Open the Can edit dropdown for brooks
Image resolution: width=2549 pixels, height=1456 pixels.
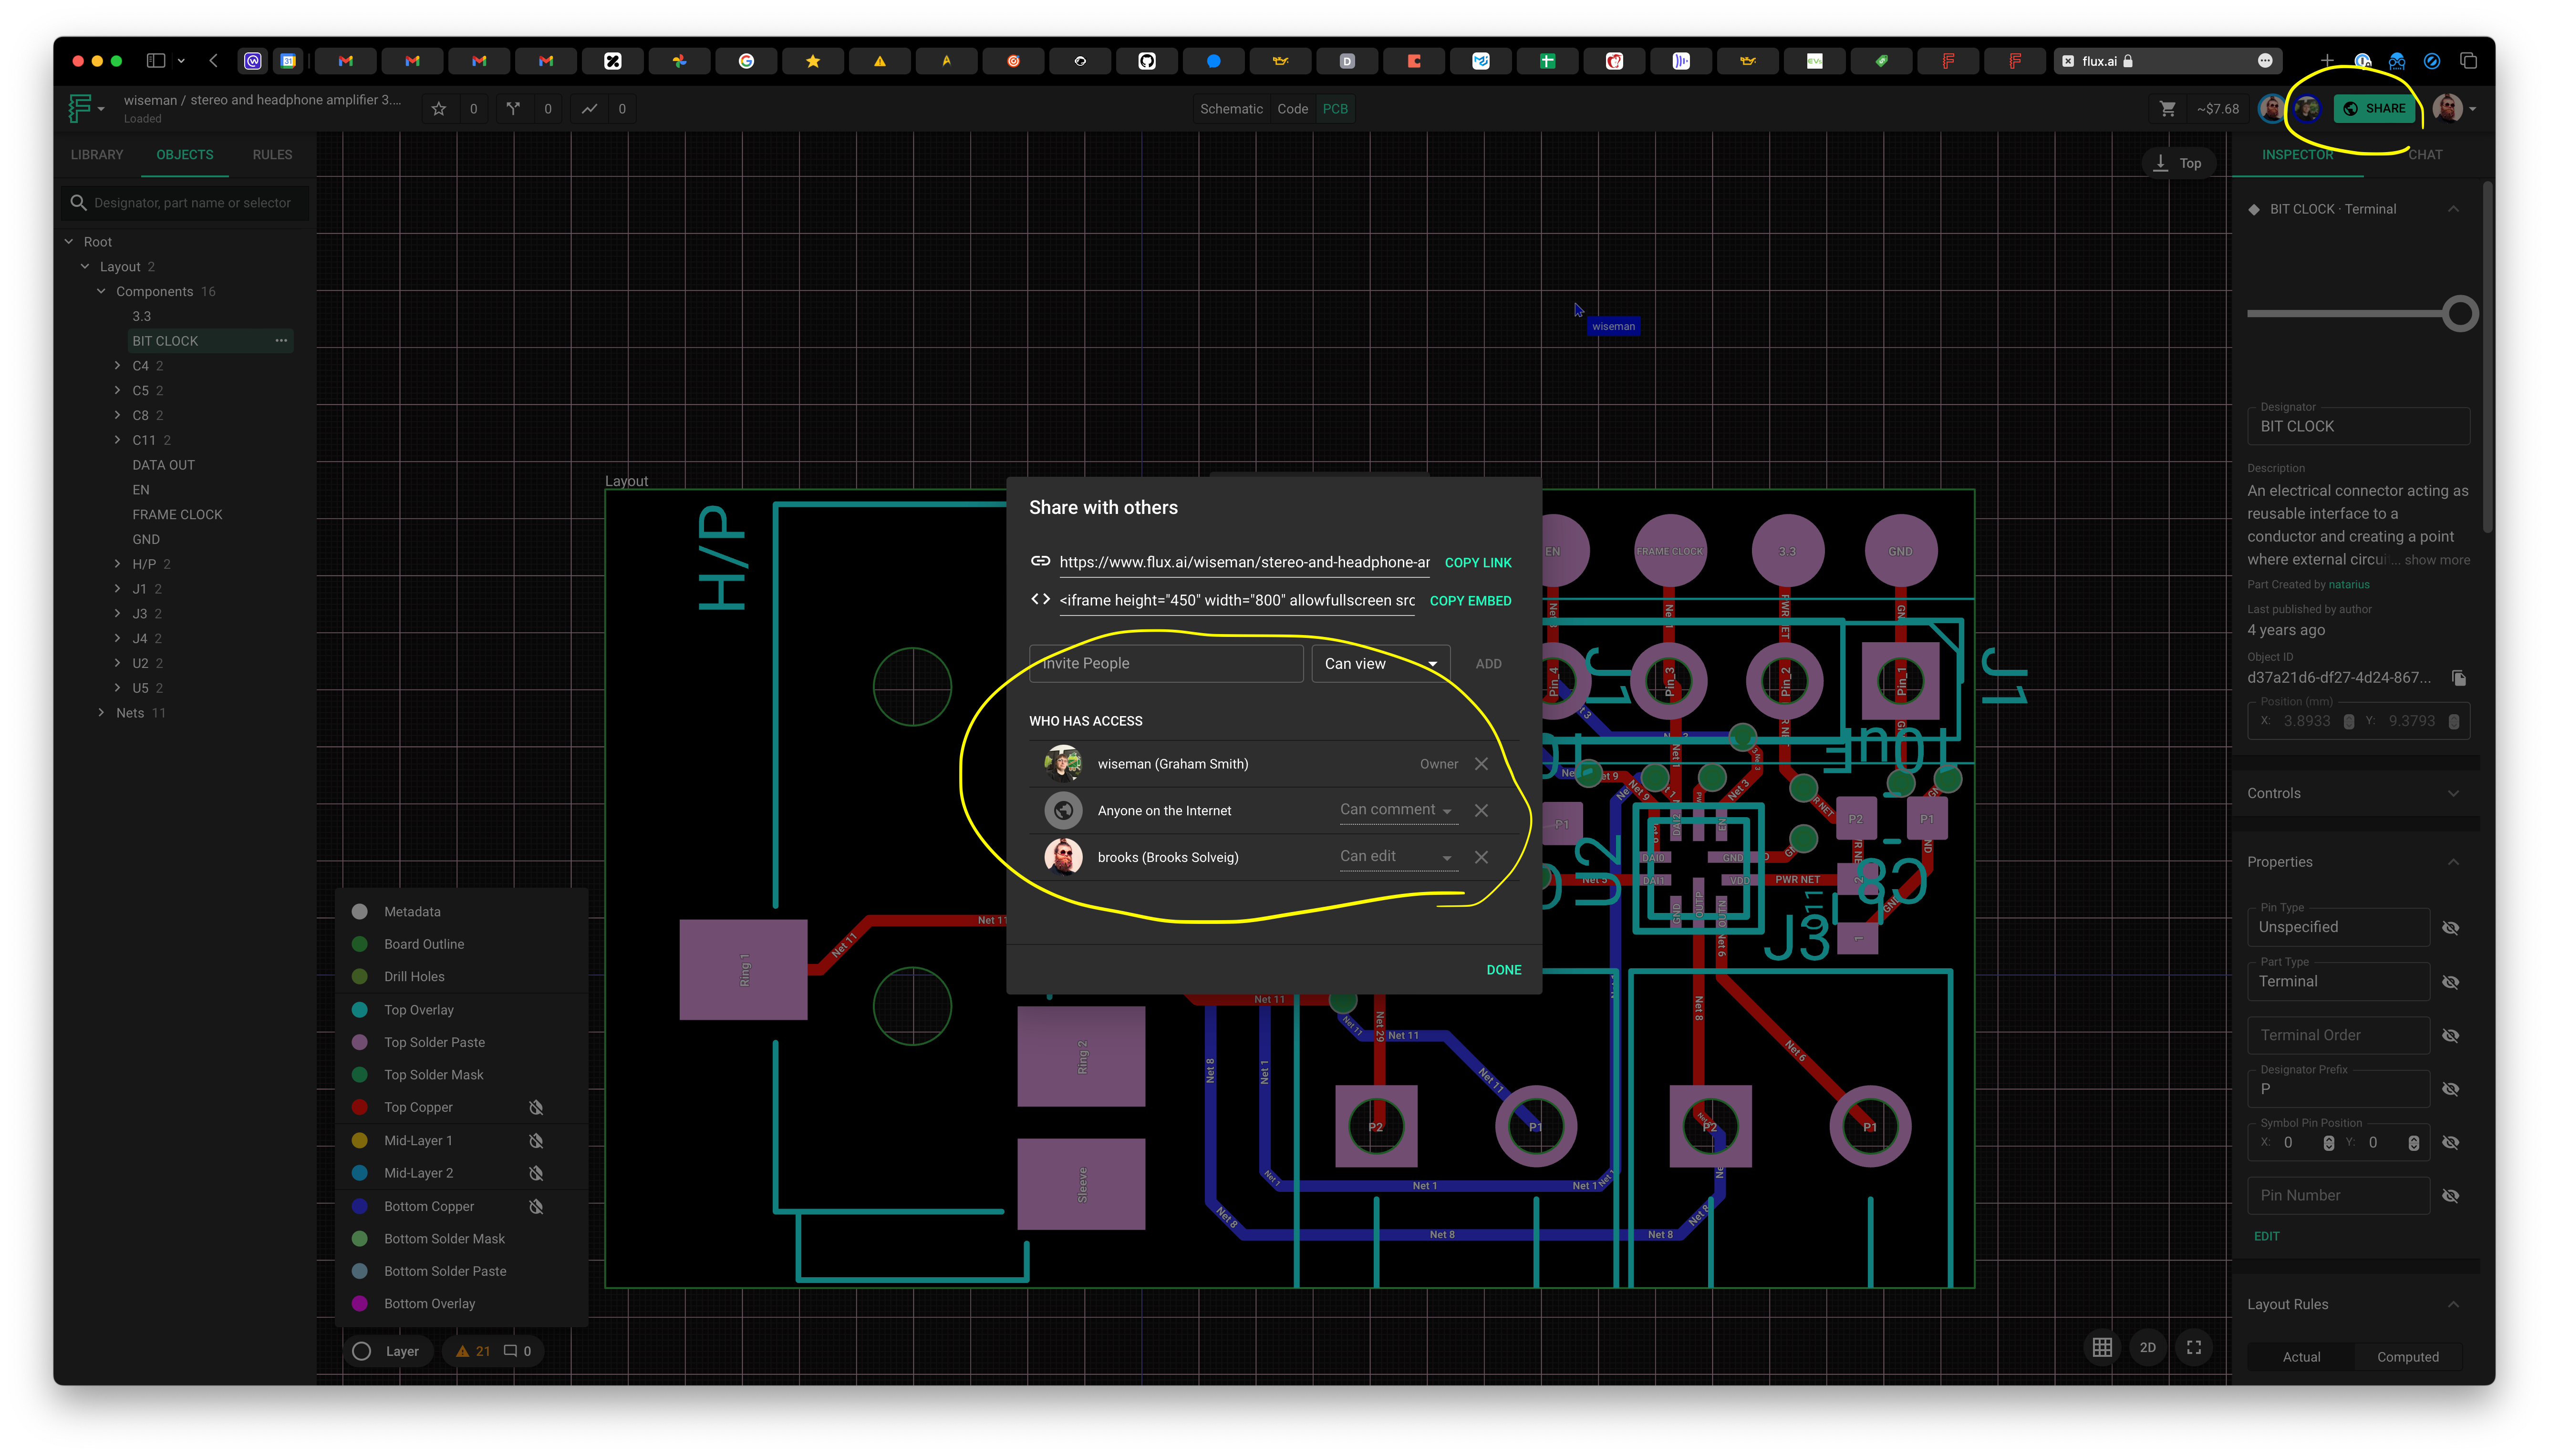pos(1399,857)
